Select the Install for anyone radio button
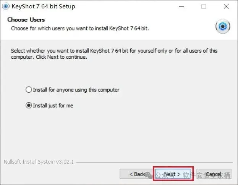 29,90
